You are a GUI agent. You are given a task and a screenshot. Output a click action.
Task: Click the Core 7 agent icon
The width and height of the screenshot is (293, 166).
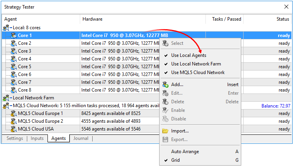point(14,82)
